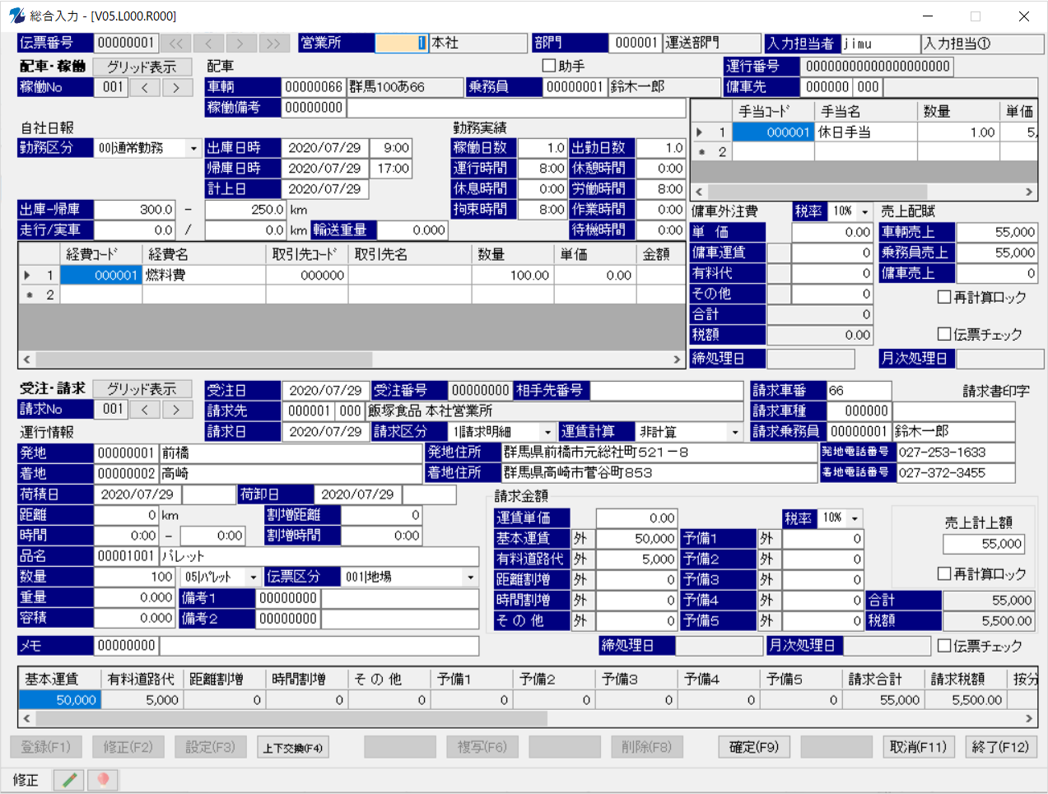
Task: Click the red balloon icon in the status bar
Action: [x=102, y=779]
